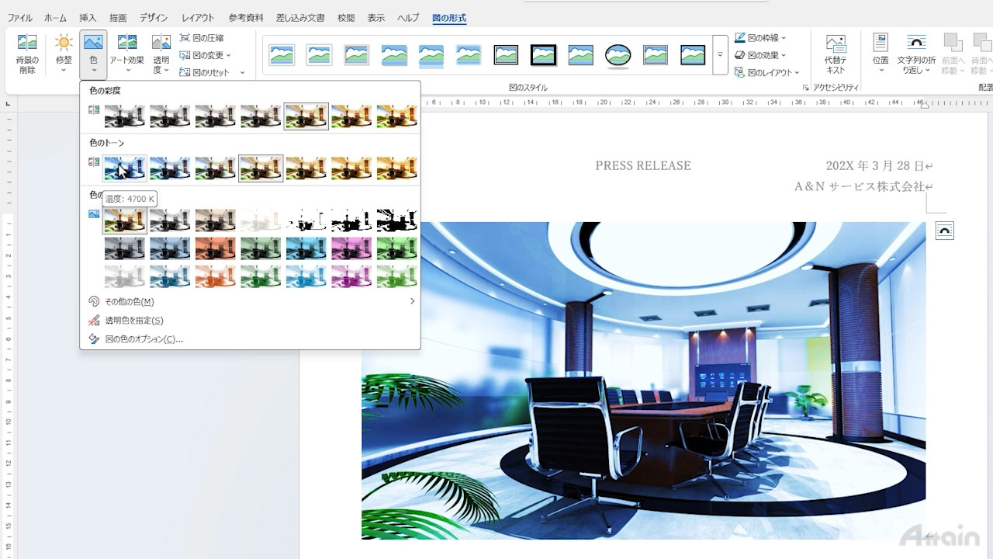The height and width of the screenshot is (559, 993).
Task: Click 図の圧縮 (Compress Pictures)
Action: tap(202, 38)
